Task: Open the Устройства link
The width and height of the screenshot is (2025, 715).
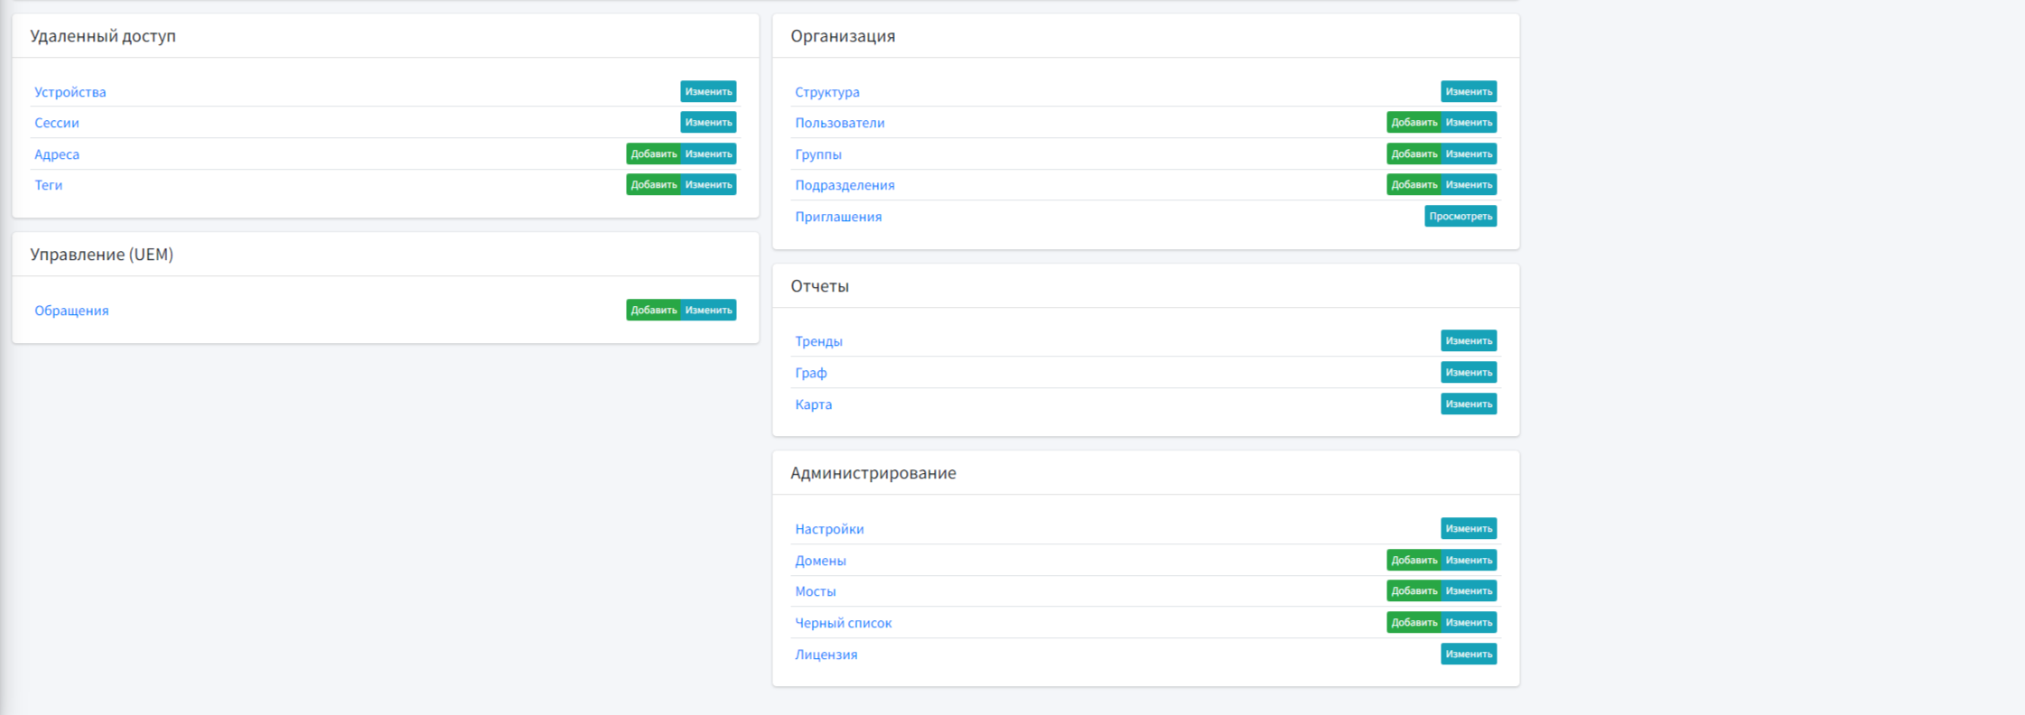Action: click(70, 92)
